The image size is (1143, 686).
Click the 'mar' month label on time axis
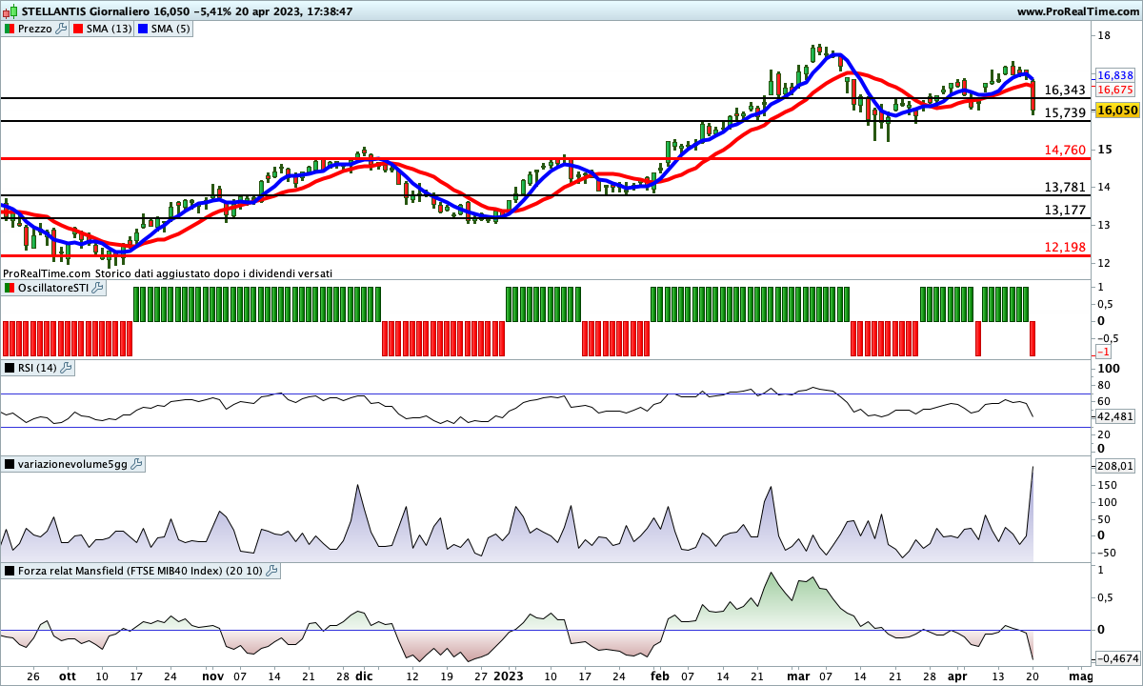pos(798,676)
